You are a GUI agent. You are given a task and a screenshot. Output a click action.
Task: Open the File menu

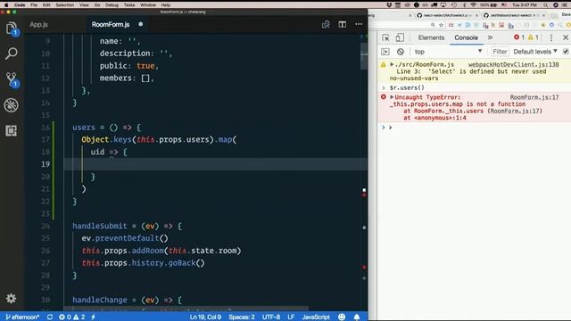(x=34, y=5)
